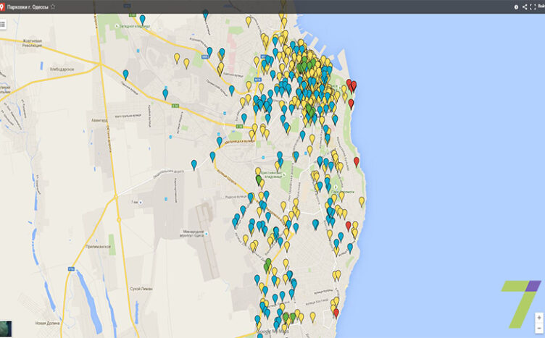This screenshot has height=338, width=545.
Task: Enter full screen map view
Action: (533, 7)
